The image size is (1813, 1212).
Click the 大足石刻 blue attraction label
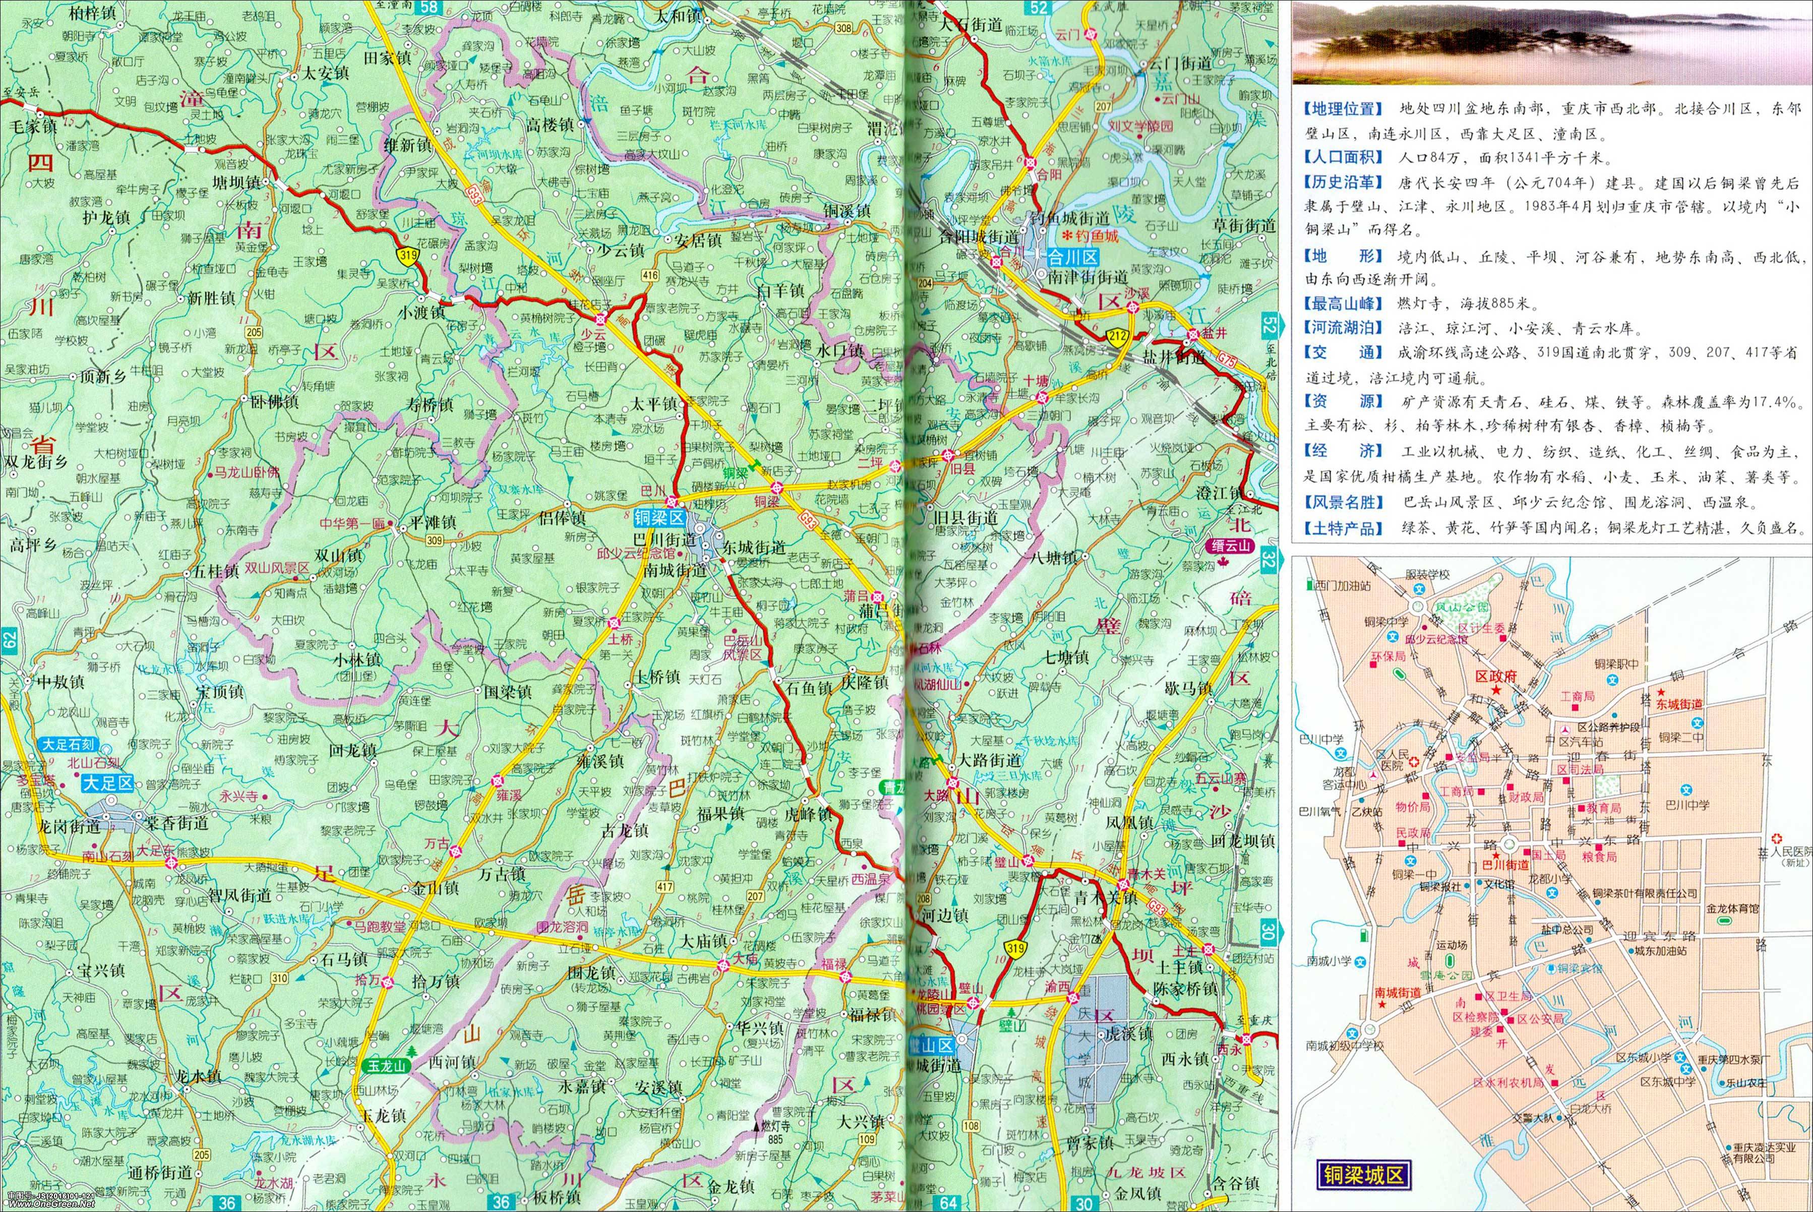click(x=68, y=744)
